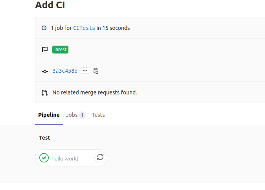This screenshot has width=265, height=190.
Task: Open the CITests branch link
Action: [x=84, y=28]
